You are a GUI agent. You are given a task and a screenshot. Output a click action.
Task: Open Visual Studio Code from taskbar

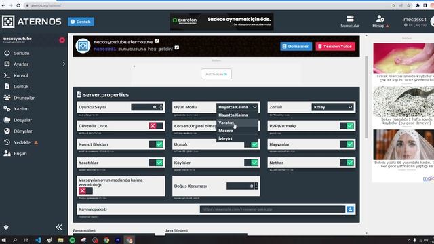click(38, 240)
